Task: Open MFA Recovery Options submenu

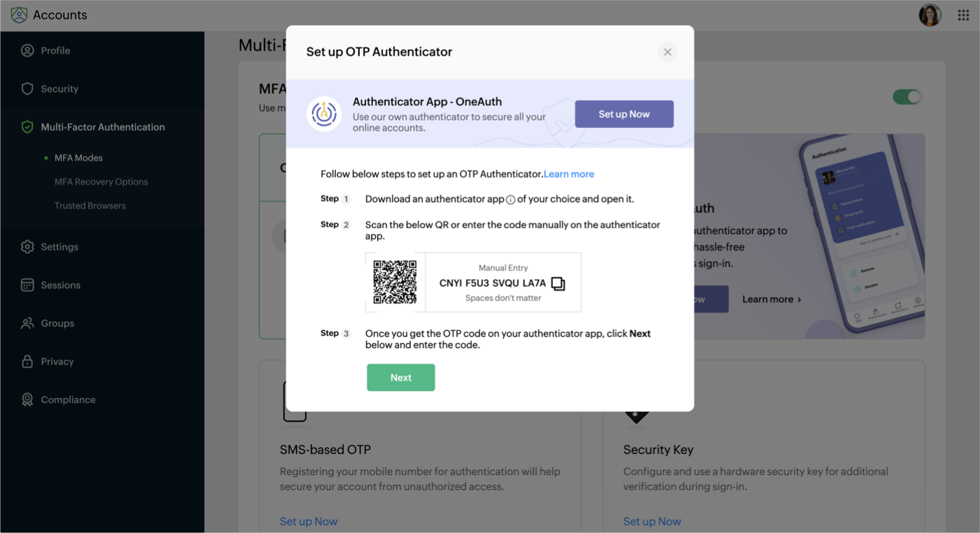Action: tap(101, 182)
